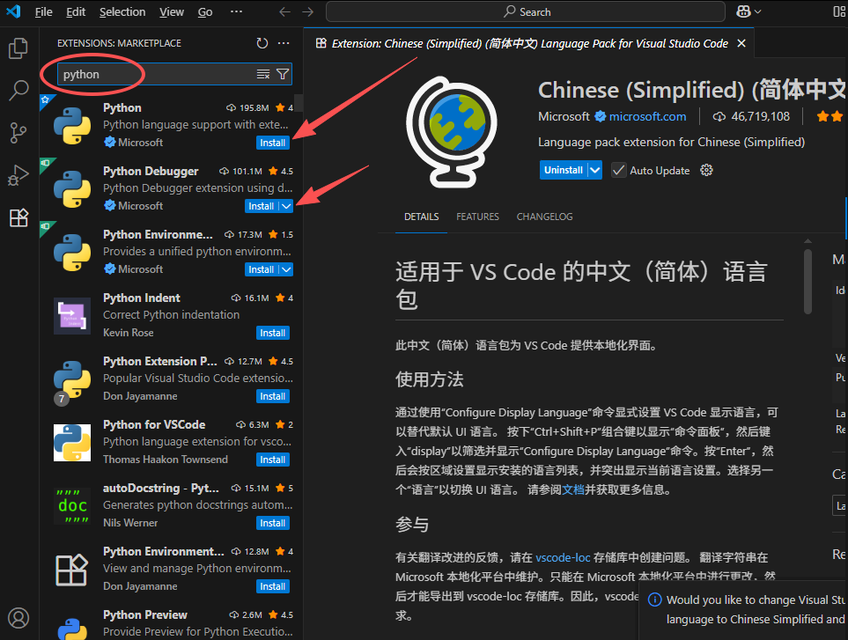Expand the Uninstall button dropdown arrow
This screenshot has width=848, height=640.
point(595,170)
